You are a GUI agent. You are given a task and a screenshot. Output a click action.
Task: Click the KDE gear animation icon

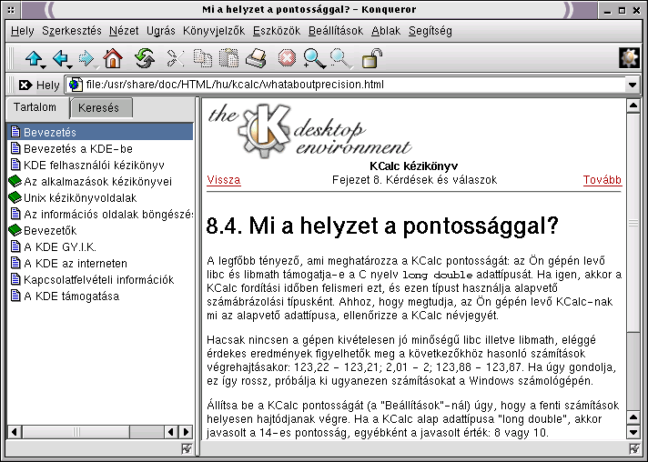coord(629,58)
